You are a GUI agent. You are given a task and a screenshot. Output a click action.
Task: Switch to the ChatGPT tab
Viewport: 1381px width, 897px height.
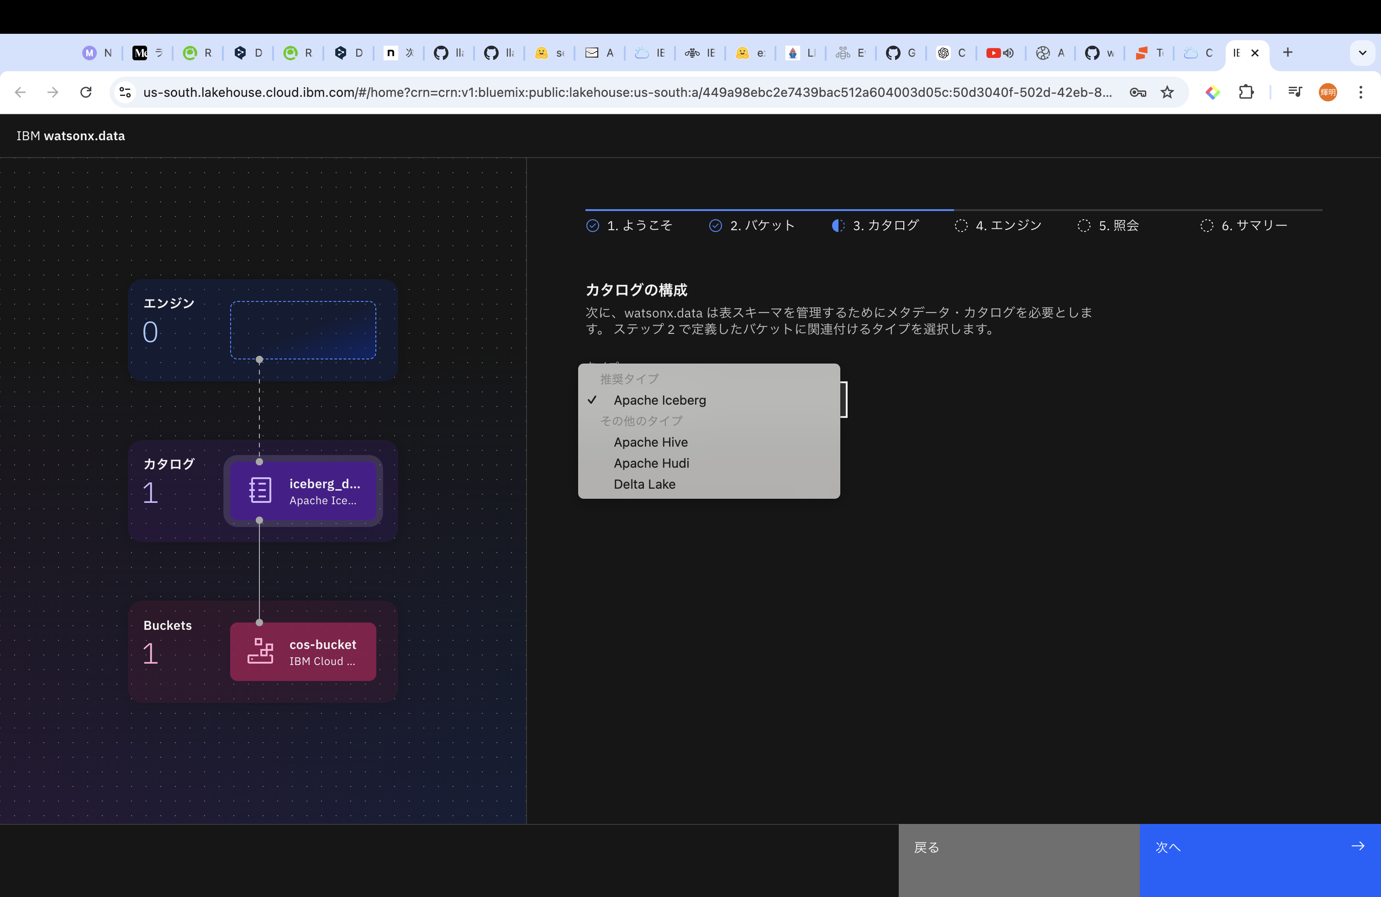pos(950,53)
